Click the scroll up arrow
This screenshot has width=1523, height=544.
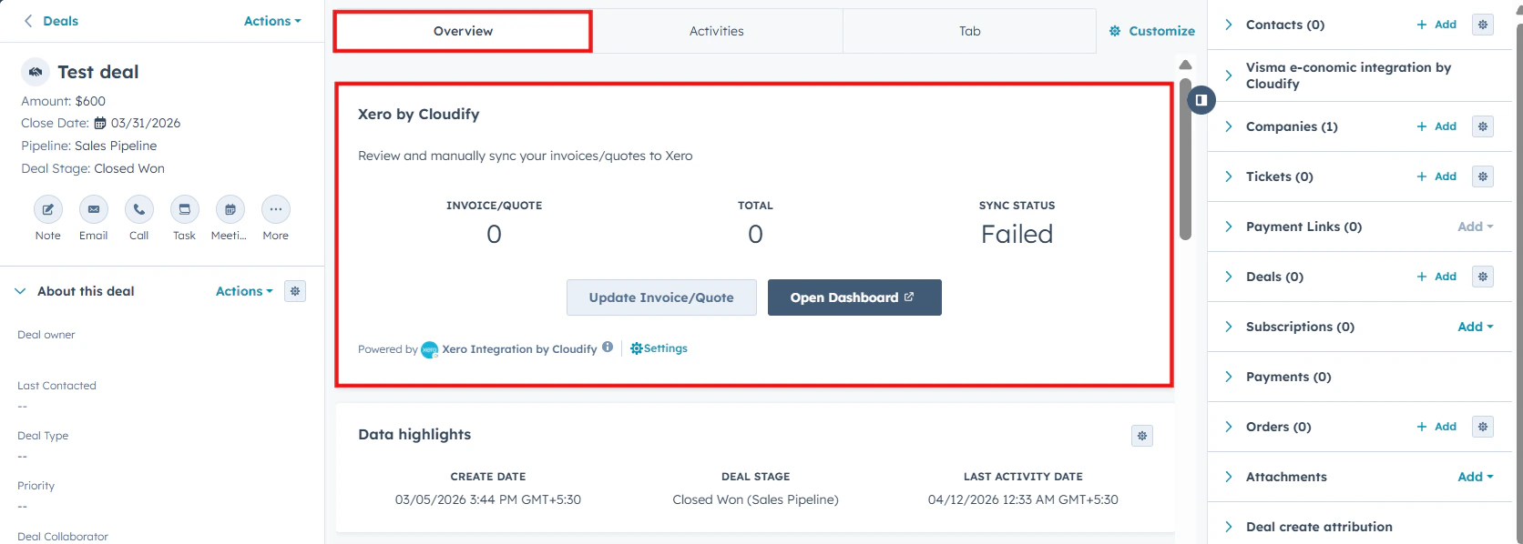tap(1185, 65)
